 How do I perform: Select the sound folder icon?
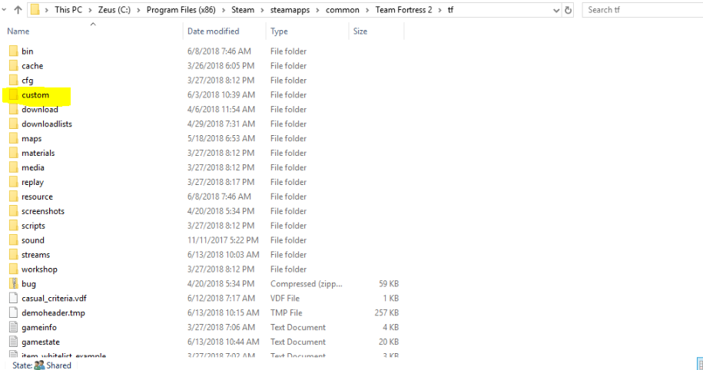pos(14,240)
